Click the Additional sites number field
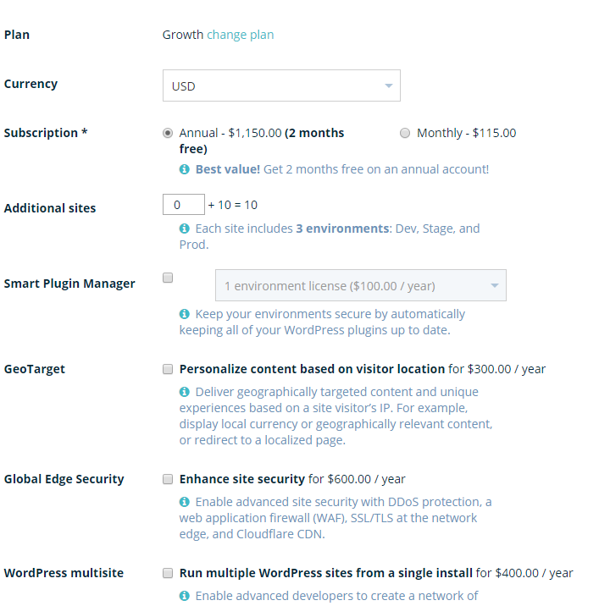 pyautogui.click(x=183, y=205)
